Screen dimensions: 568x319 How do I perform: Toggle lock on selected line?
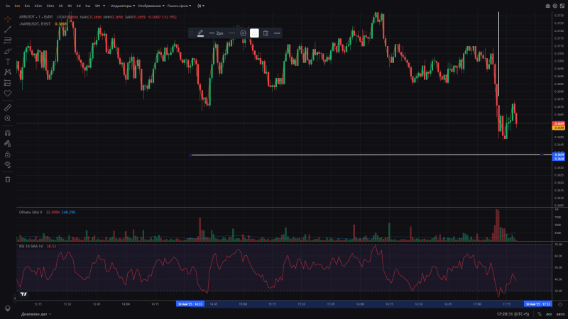[x=254, y=33]
